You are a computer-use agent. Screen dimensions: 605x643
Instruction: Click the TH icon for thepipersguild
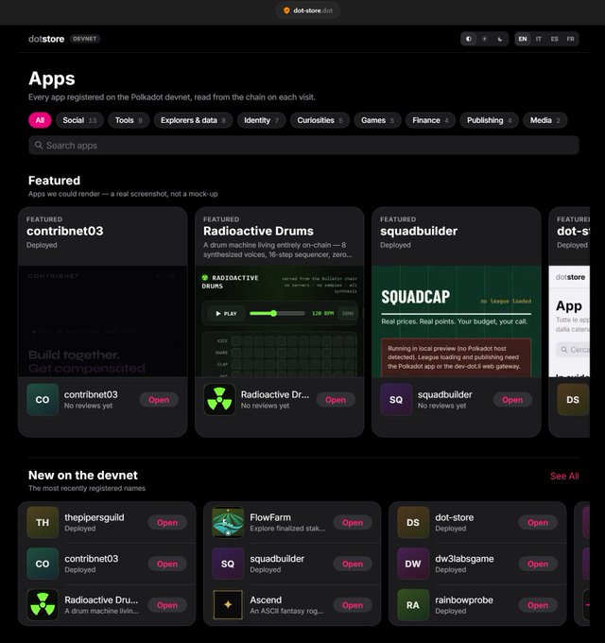(x=43, y=522)
